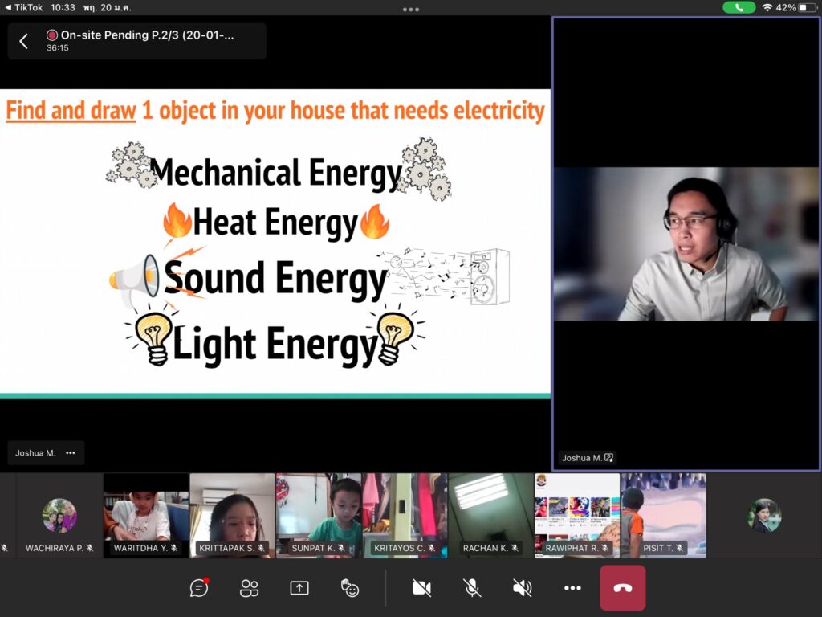Open more options beside Joshua M. label
822x617 pixels.
(x=71, y=453)
